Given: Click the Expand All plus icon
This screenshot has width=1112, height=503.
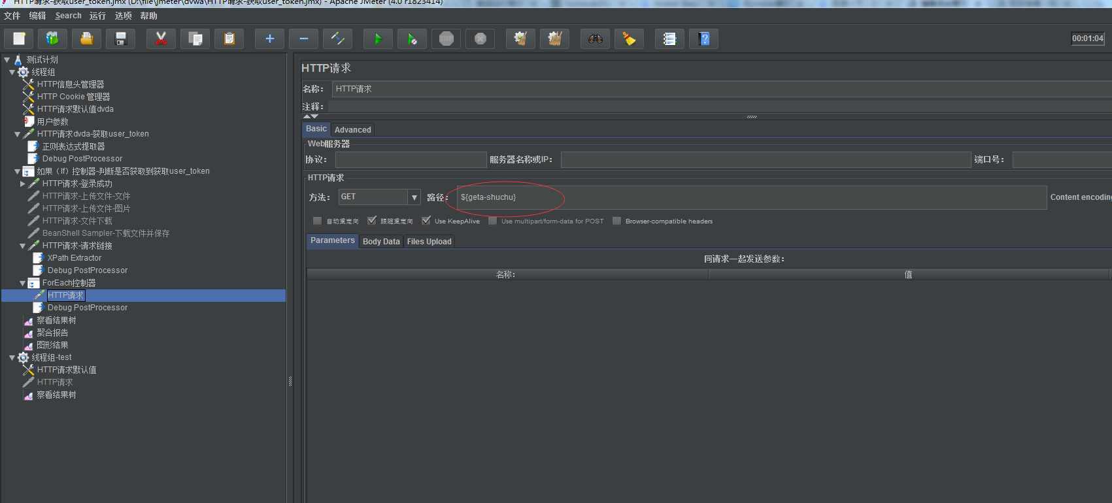Looking at the screenshot, I should (269, 39).
